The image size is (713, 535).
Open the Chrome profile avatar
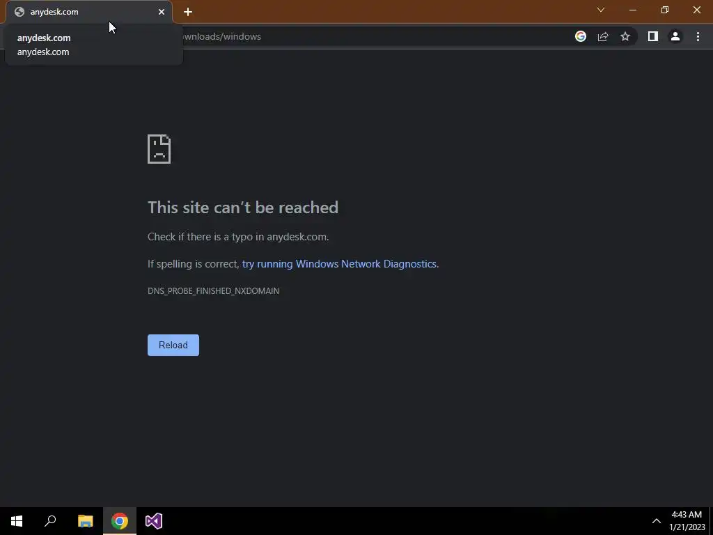tap(675, 36)
